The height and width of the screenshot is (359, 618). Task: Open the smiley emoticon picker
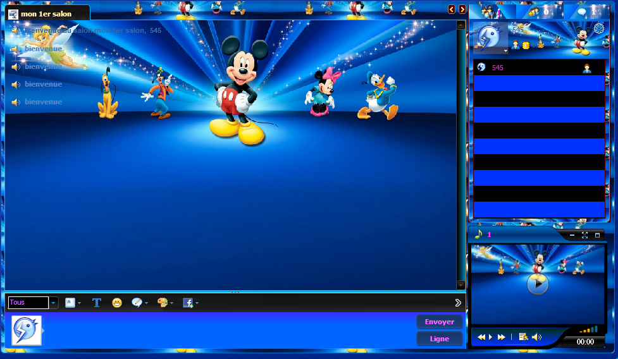(x=116, y=303)
